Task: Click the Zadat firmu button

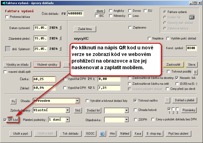Action: [x=85, y=29]
